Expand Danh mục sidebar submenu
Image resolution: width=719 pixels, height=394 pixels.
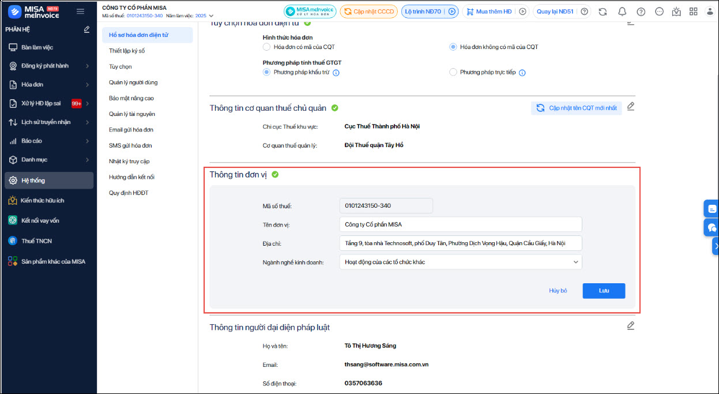pyautogui.click(x=87, y=160)
